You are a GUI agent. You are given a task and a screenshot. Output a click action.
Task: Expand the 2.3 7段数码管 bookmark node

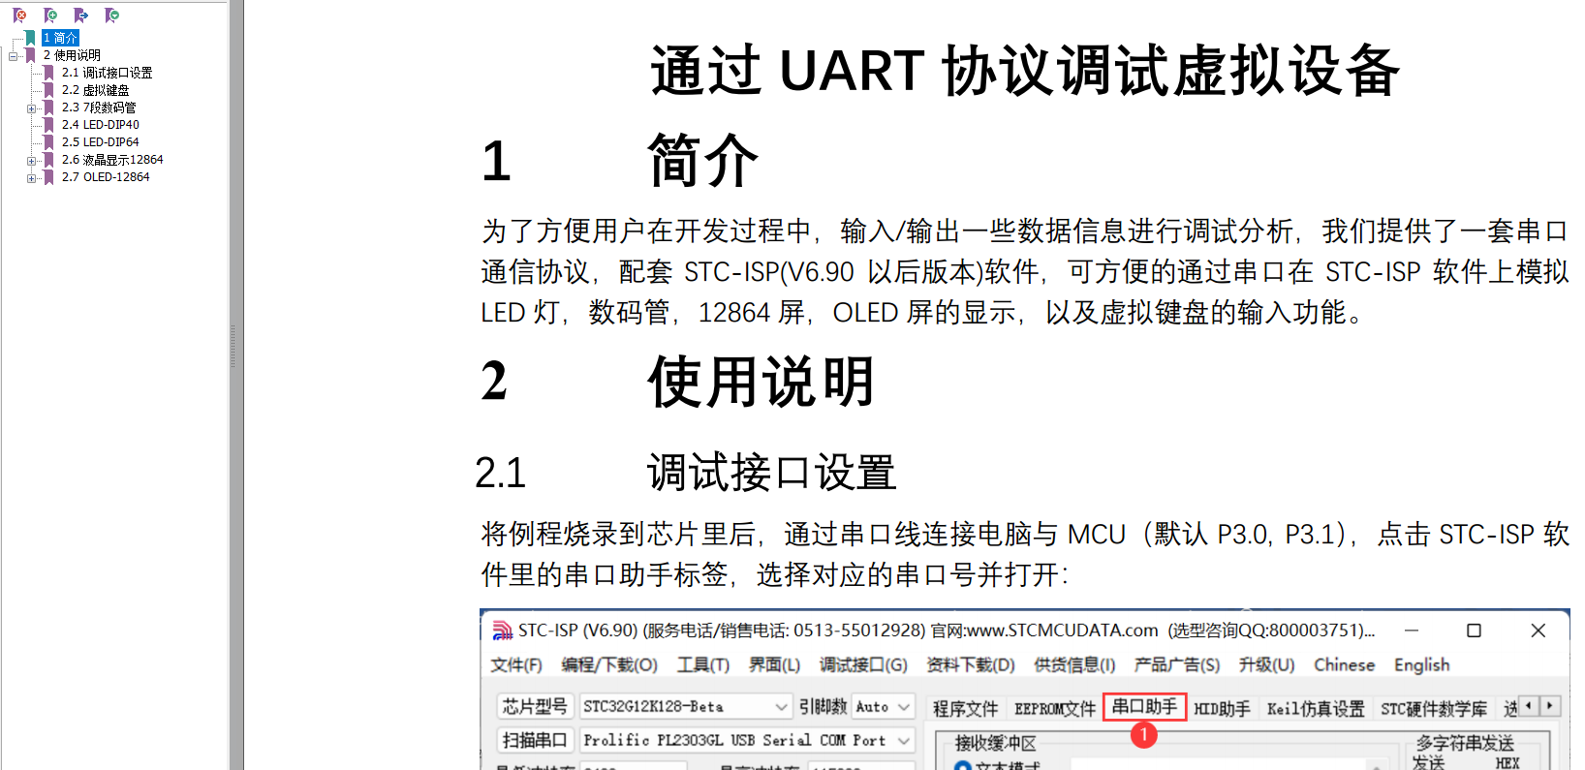[31, 108]
